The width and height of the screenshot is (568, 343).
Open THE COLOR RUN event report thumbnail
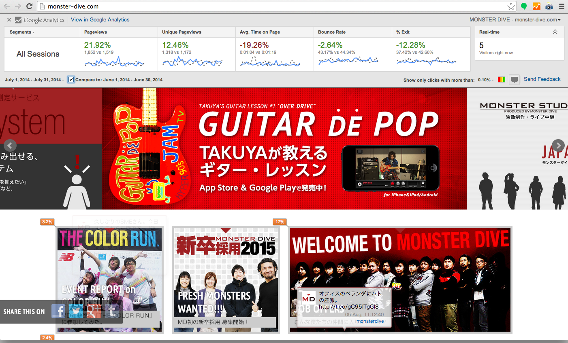[x=109, y=279]
